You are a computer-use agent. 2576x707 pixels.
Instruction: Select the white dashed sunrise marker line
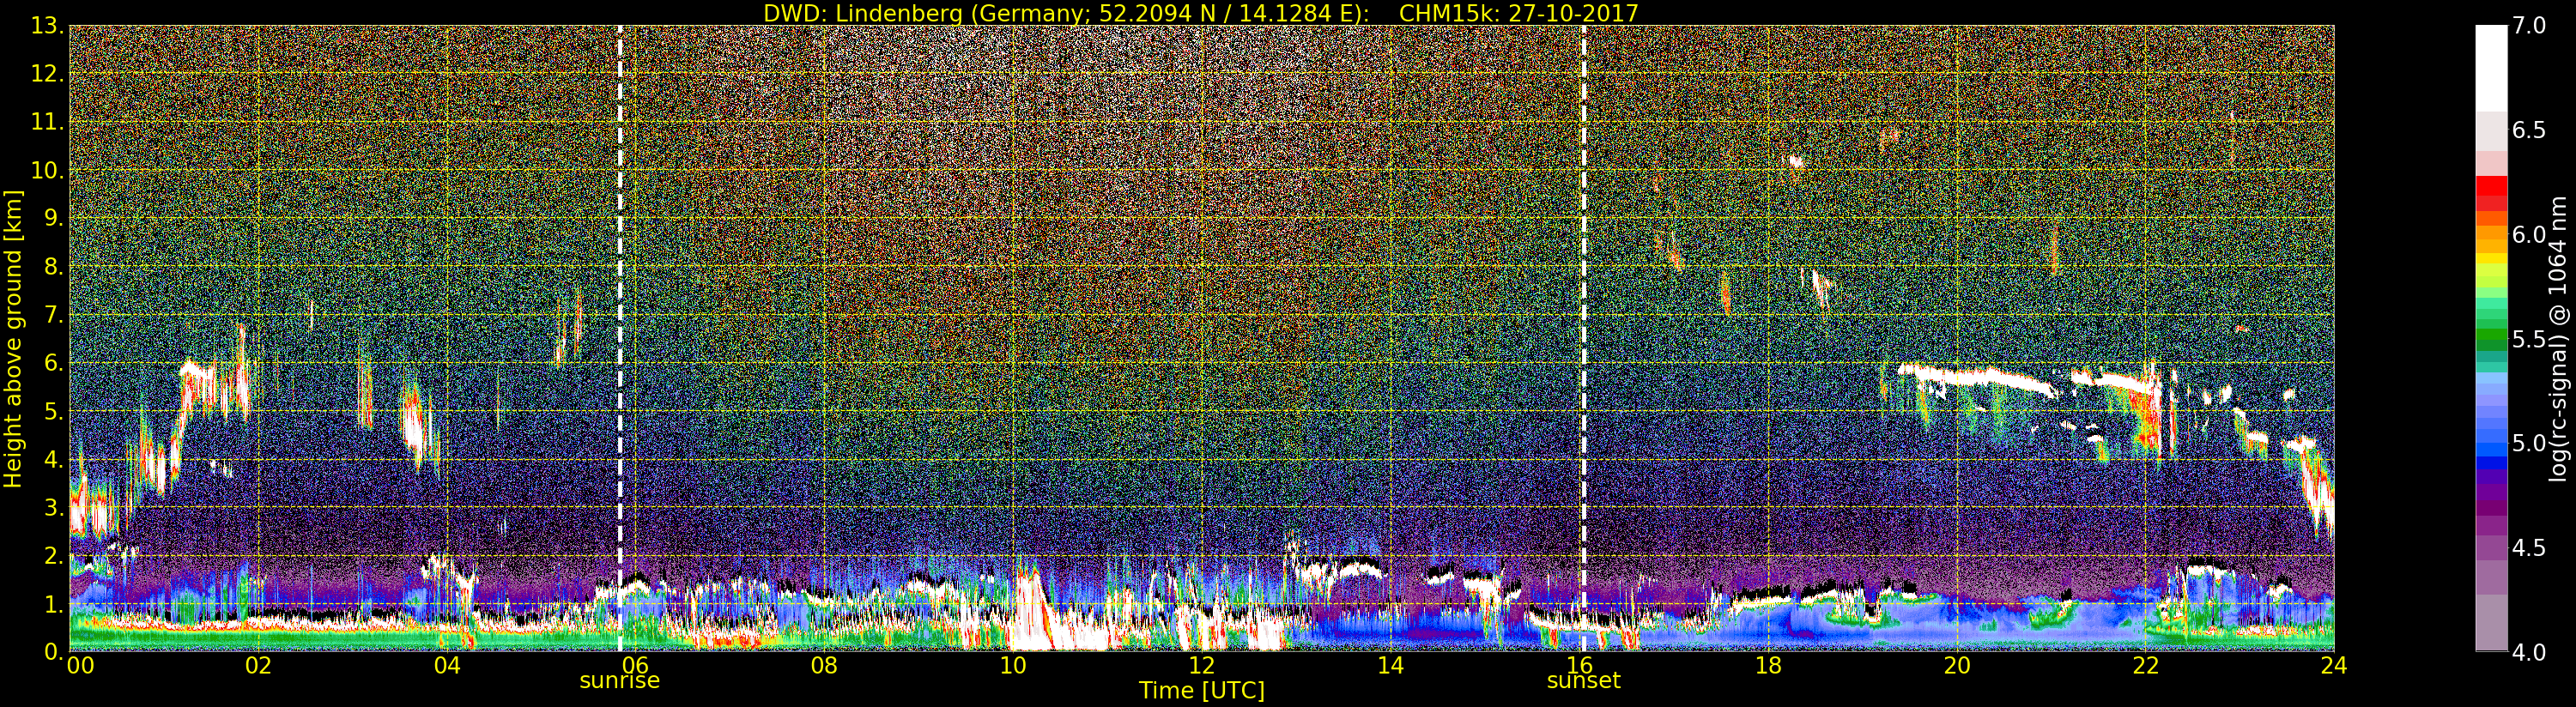point(620,338)
